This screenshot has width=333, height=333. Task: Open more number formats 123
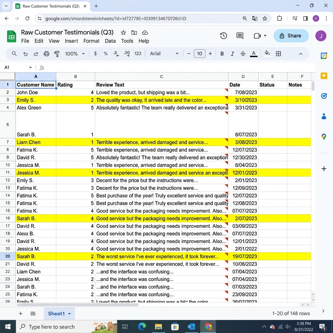[x=138, y=54]
